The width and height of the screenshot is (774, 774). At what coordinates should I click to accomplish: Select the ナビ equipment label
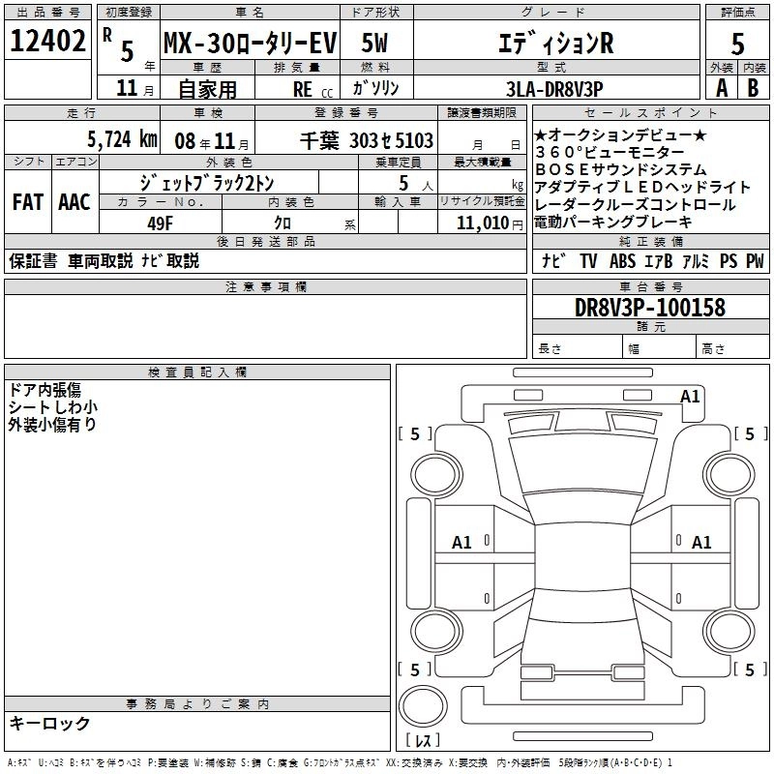[x=552, y=260]
